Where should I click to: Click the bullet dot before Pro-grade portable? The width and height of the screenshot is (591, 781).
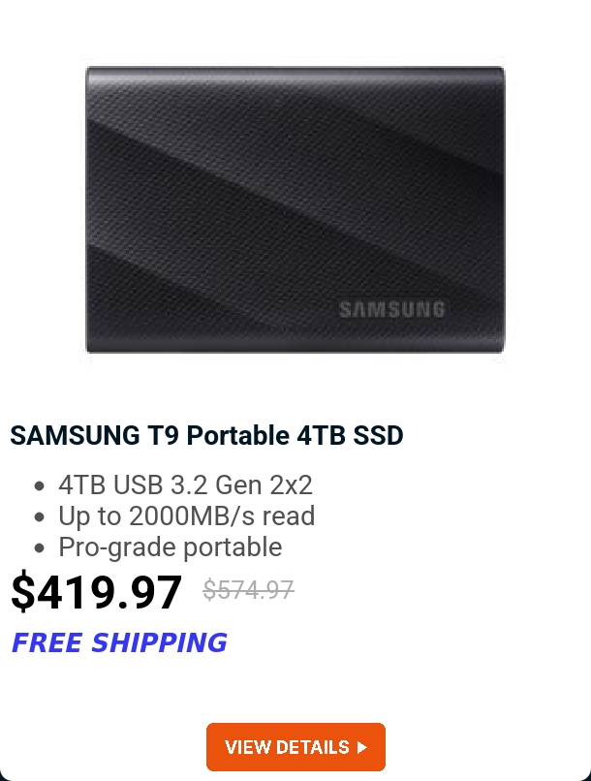pos(40,547)
